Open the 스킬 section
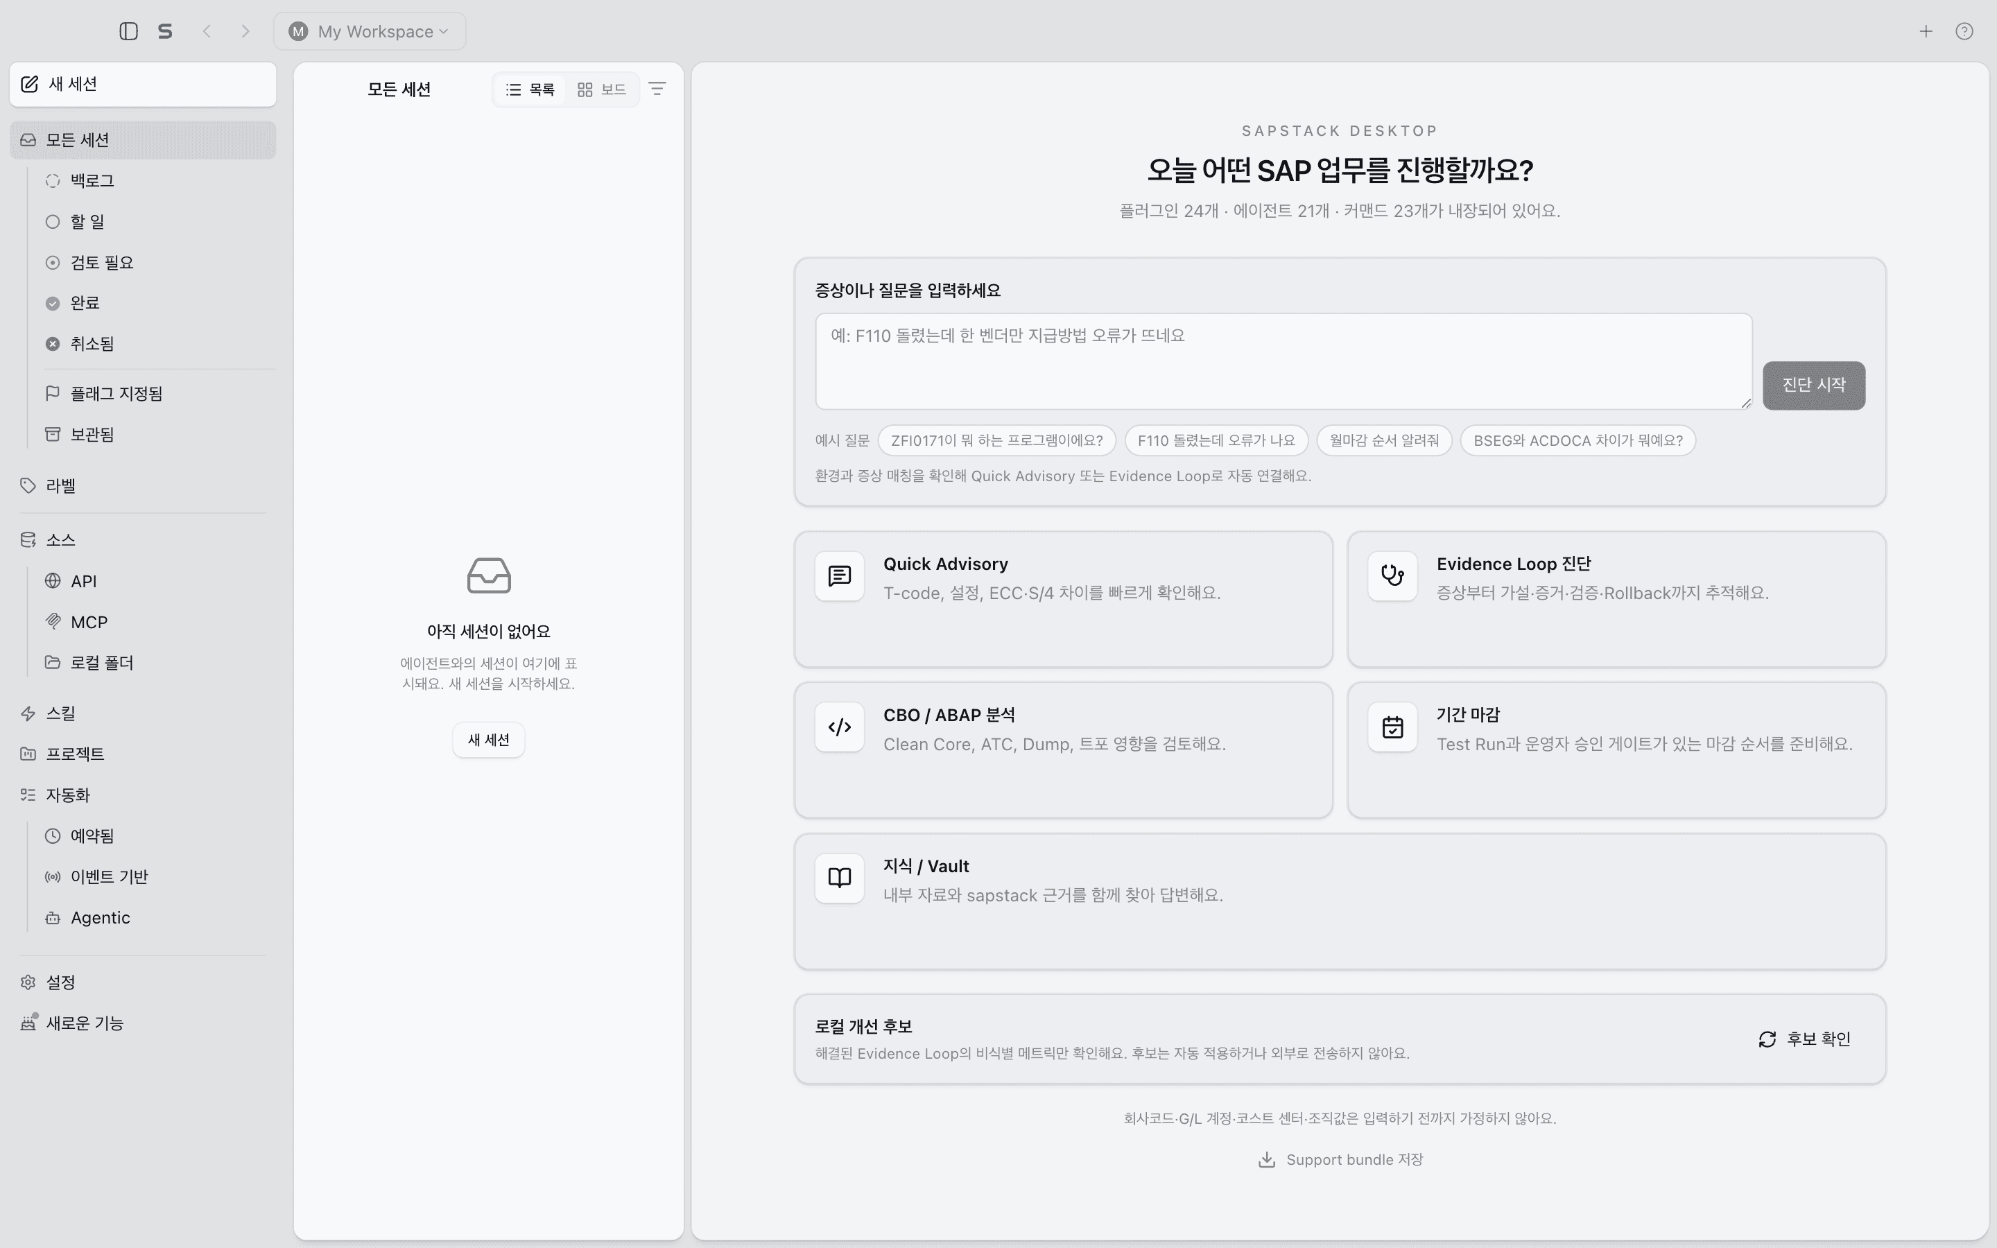This screenshot has height=1248, width=1997. 143,713
